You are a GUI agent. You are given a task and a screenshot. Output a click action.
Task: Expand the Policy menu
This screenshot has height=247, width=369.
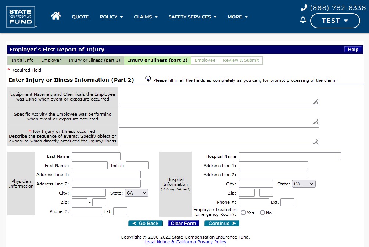pyautogui.click(x=111, y=17)
